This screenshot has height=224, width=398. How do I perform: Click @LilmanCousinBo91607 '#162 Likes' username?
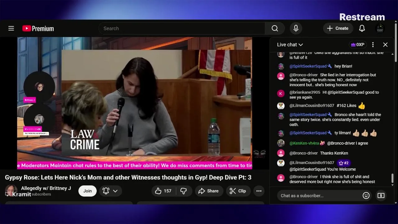(x=312, y=105)
